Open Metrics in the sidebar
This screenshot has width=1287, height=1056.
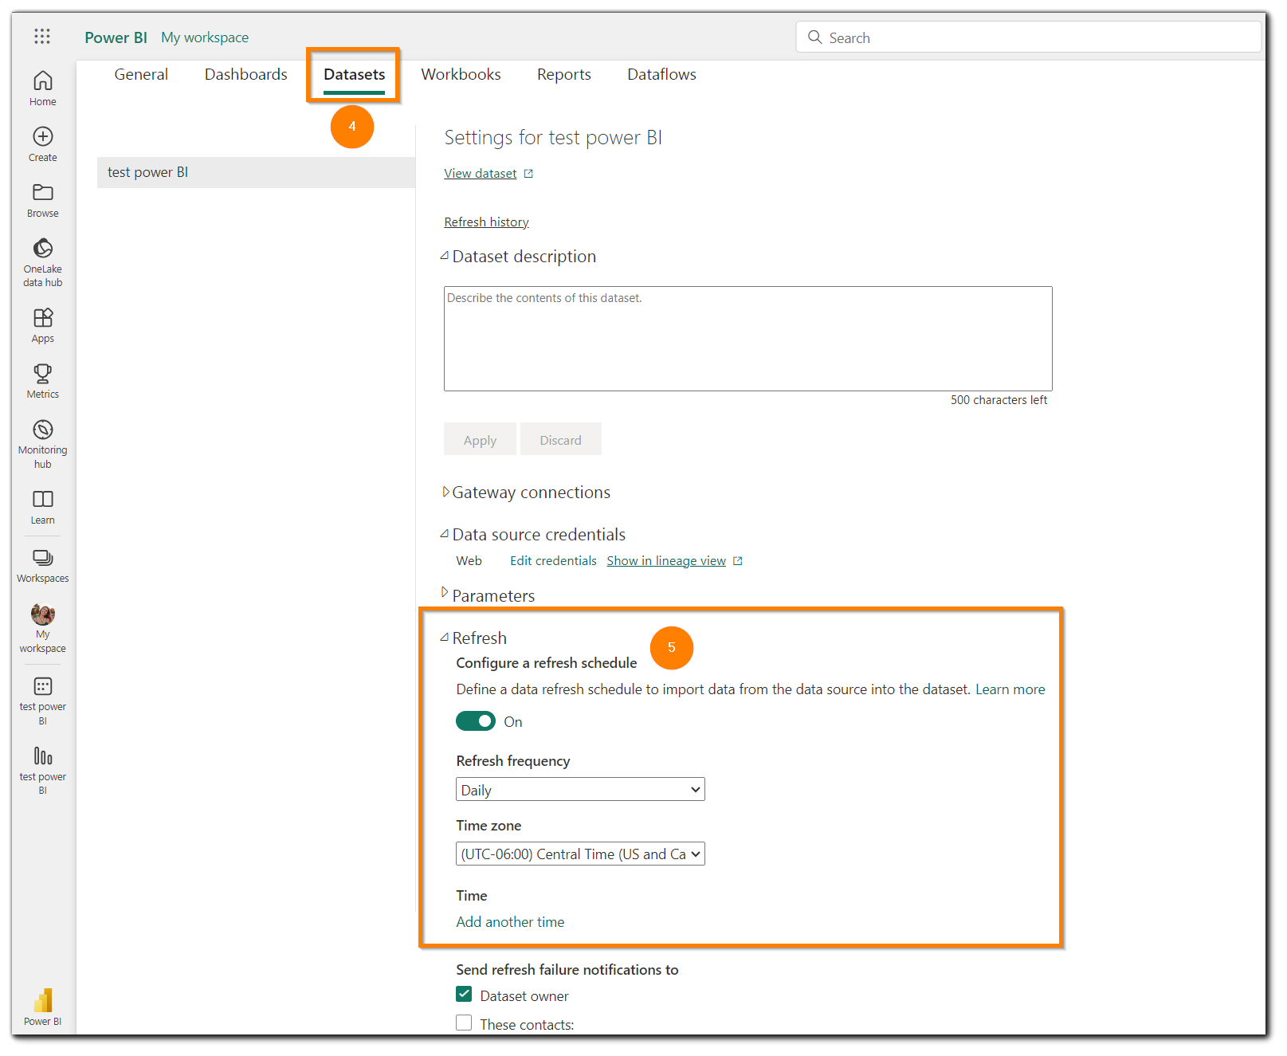(43, 381)
